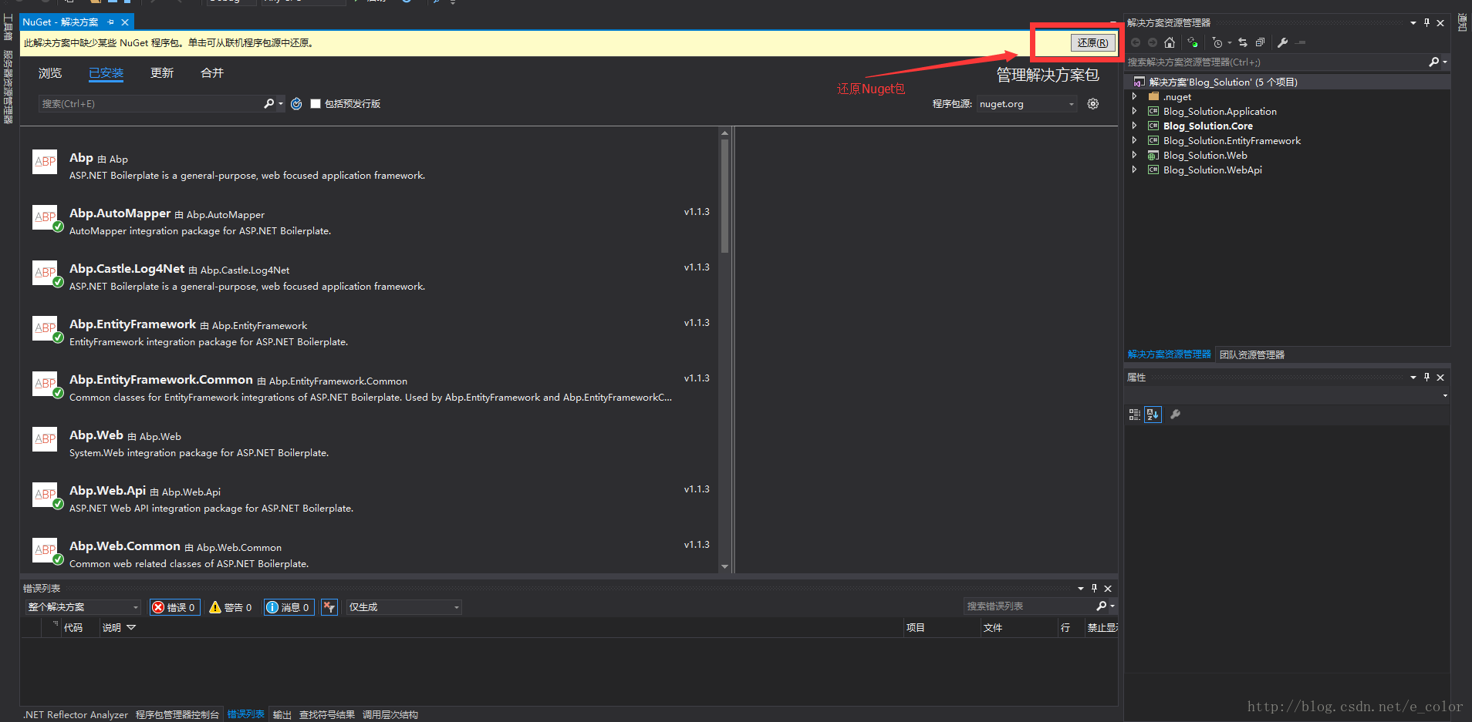The image size is (1472, 722).
Task: Select the solution 'Blog_Solution' root node
Action: click(x=1223, y=82)
